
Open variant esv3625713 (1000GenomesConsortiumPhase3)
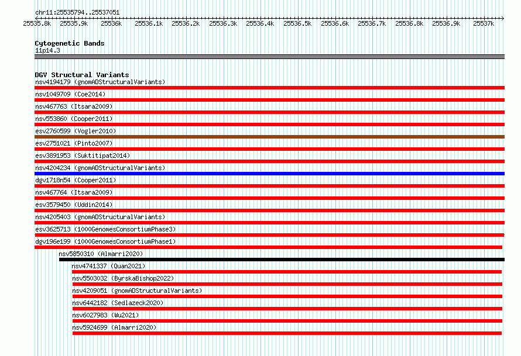(x=105, y=229)
